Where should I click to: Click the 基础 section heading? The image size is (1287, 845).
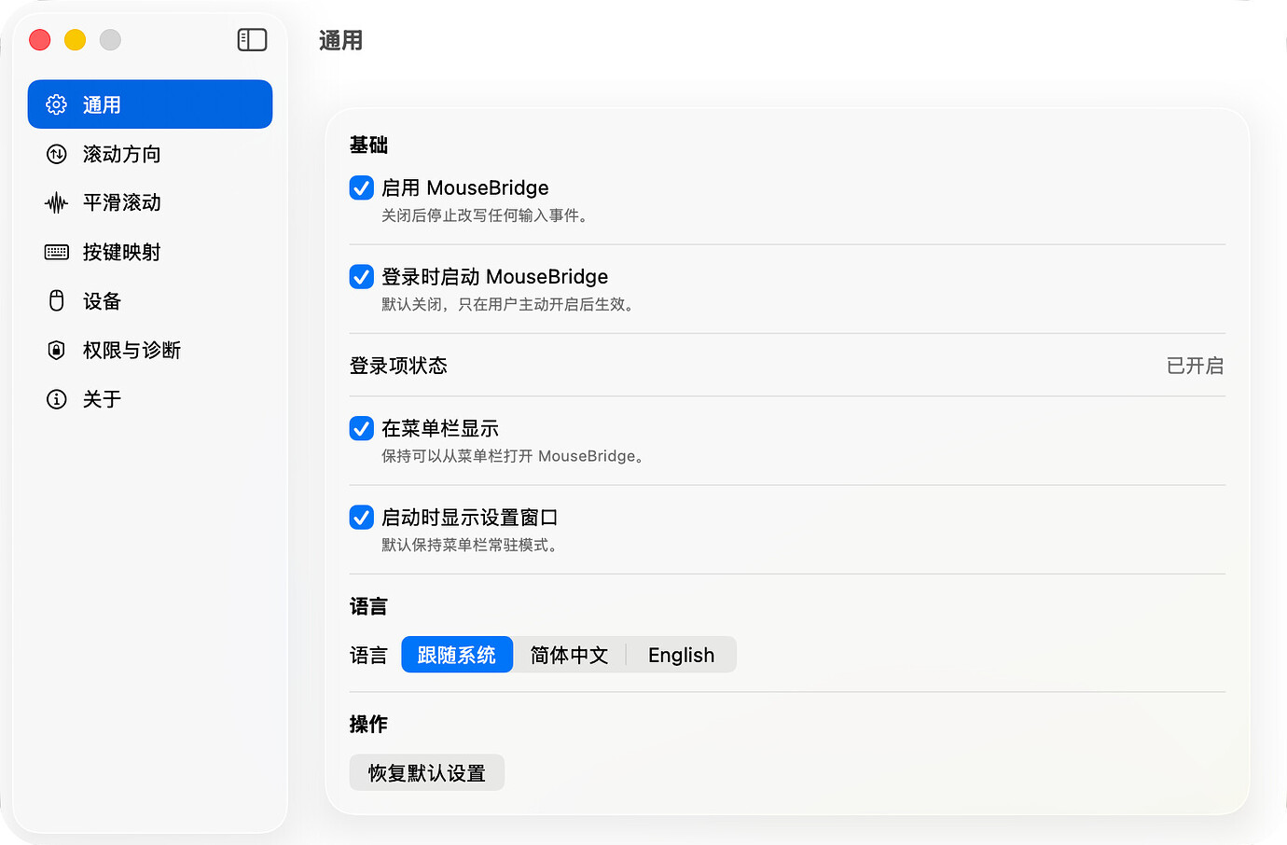[x=368, y=145]
